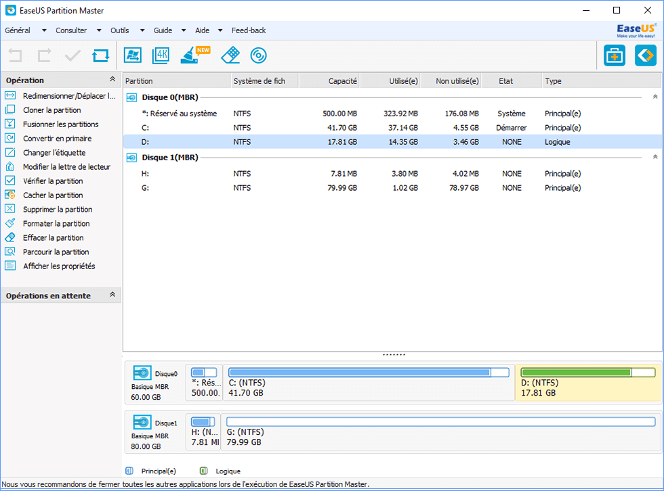Viewport: 664px width, 491px height.
Task: Open the Général menu
Action: (18, 30)
